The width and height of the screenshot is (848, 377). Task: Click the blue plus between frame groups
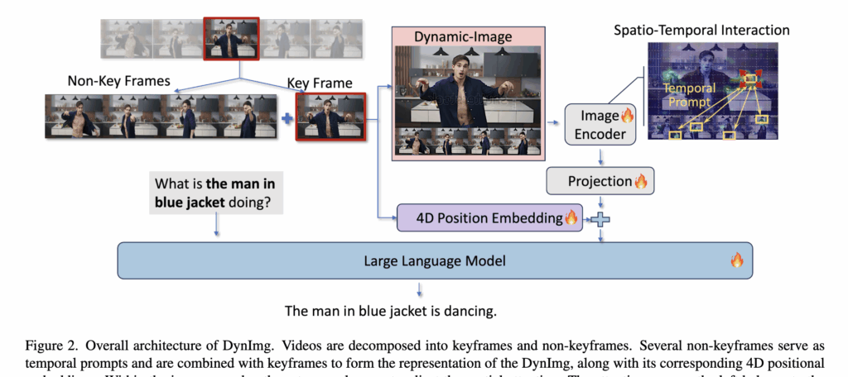(x=287, y=118)
